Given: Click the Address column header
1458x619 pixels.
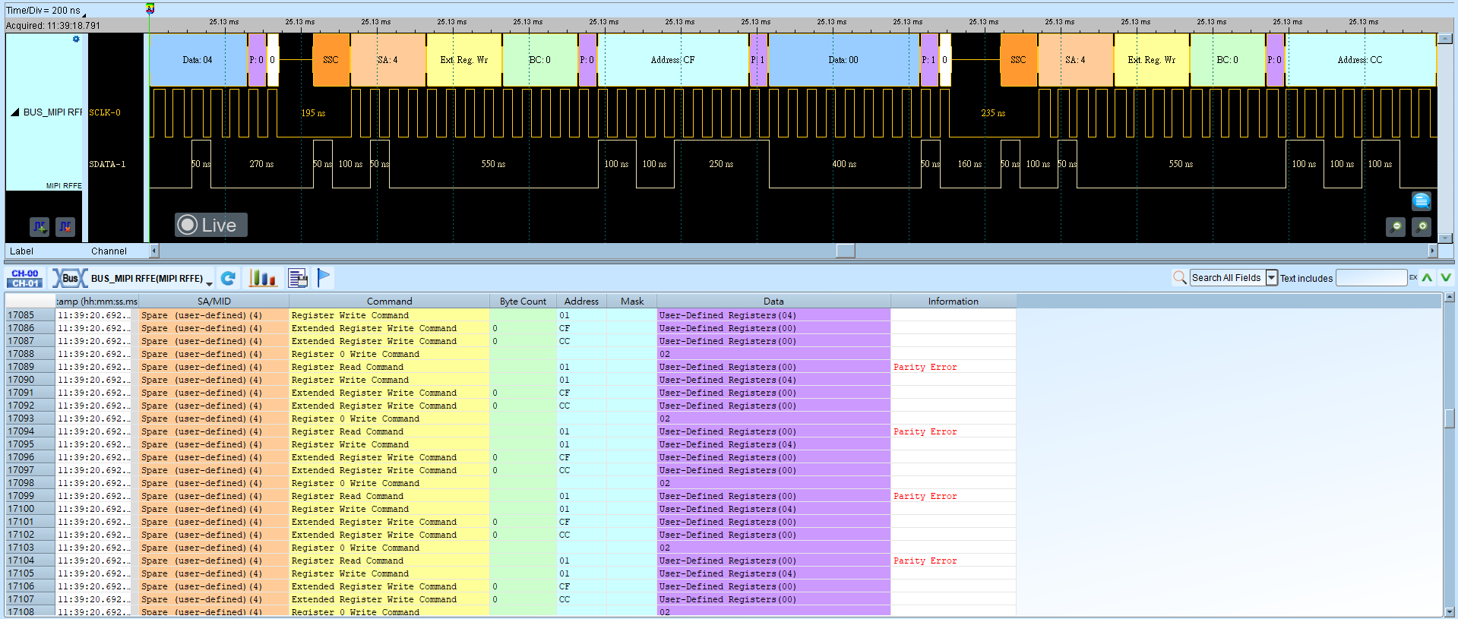Looking at the screenshot, I should pos(581,301).
